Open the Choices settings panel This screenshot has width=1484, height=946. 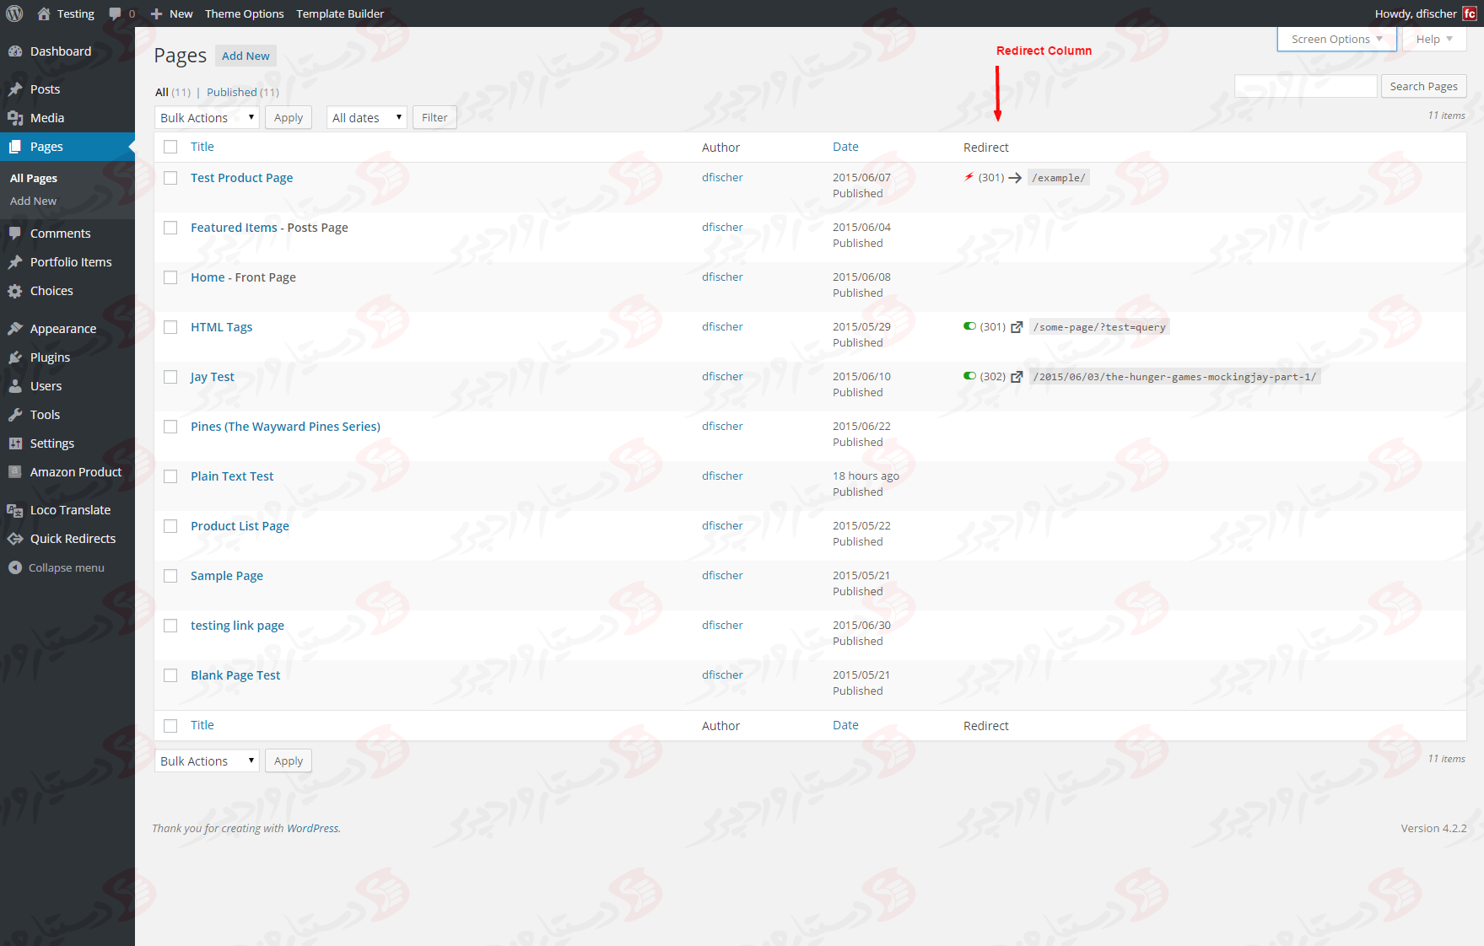tap(51, 290)
